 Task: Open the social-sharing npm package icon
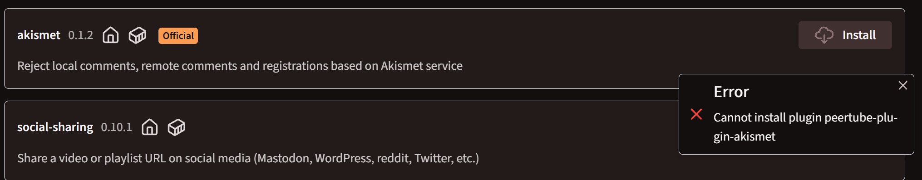click(x=176, y=127)
